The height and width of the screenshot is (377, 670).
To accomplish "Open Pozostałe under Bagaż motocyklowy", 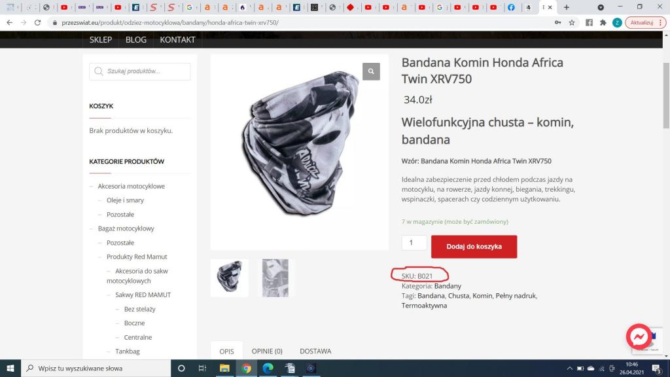I will click(x=120, y=243).
